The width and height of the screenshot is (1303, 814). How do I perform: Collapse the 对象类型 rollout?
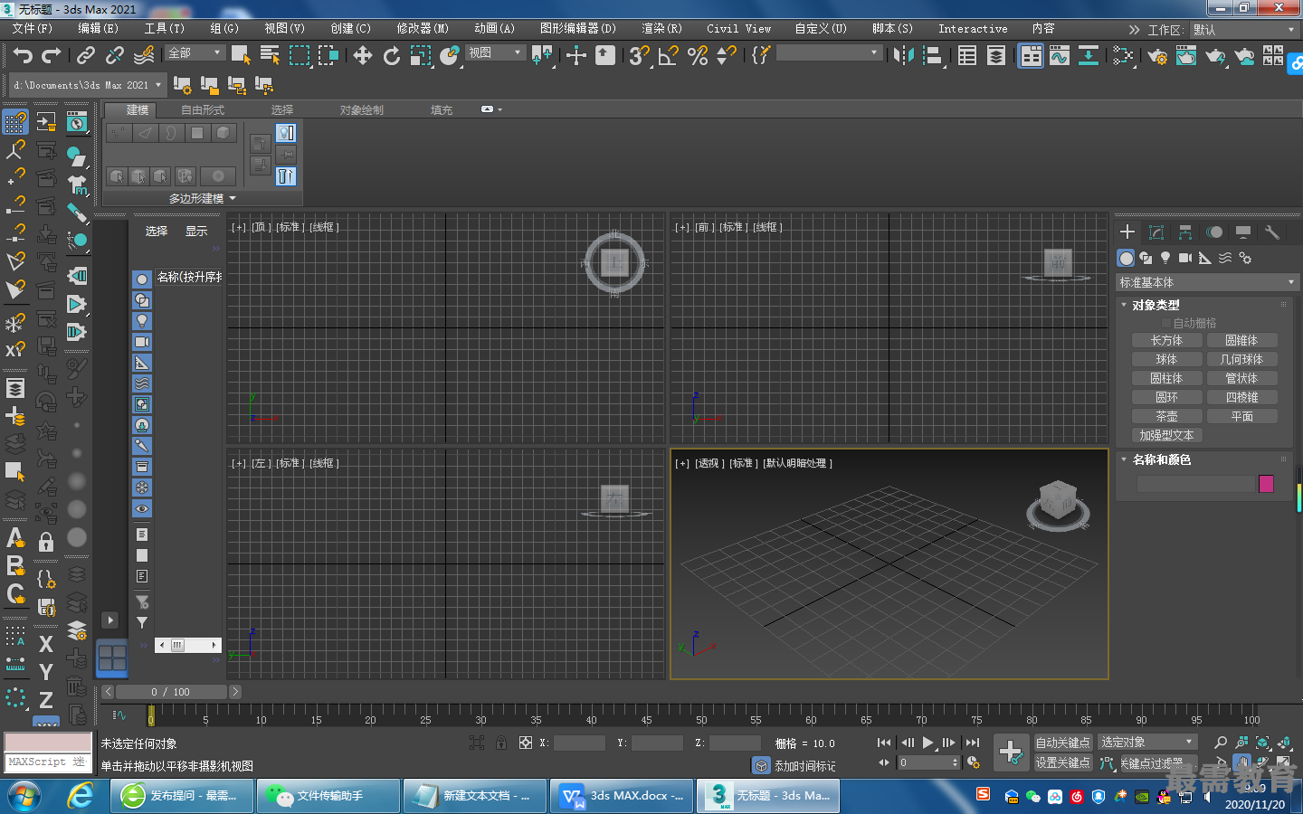pyautogui.click(x=1155, y=306)
